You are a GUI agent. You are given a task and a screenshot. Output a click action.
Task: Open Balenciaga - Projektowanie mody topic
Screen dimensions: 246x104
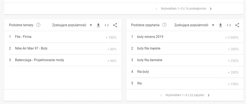39,60
